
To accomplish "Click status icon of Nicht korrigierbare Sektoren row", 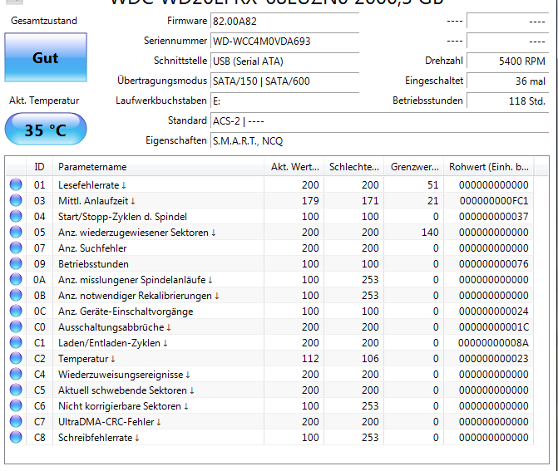I will tap(16, 405).
